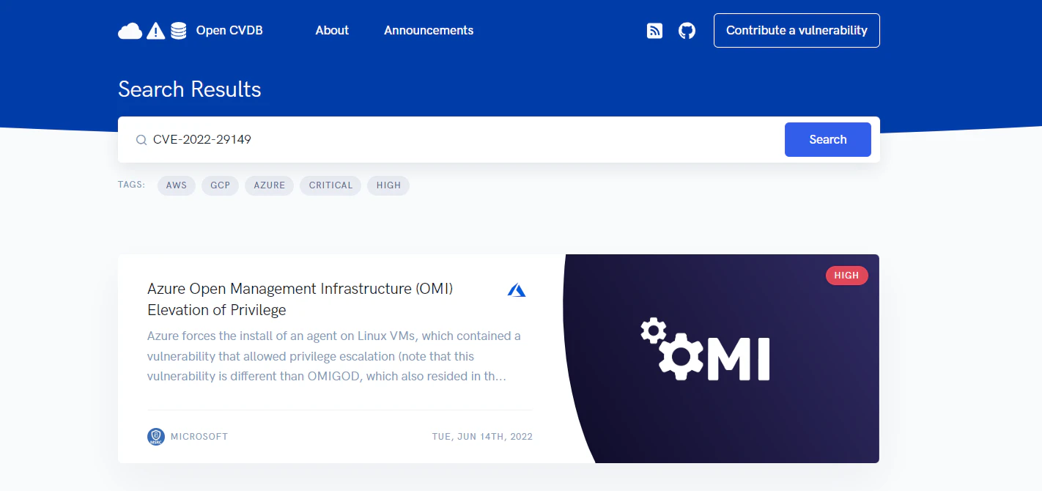1042x491 pixels.
Task: Open Azure OMI Elevation of Privilege title
Action: [300, 299]
